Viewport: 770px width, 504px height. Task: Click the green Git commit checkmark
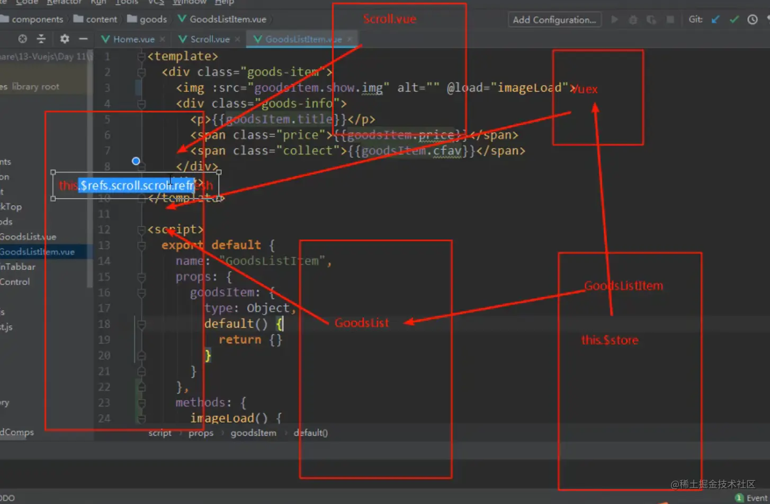click(734, 20)
